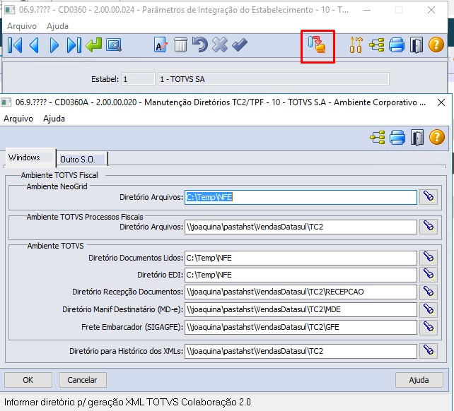The image size is (454, 411).
Task: Click the confirm checkmark icon
Action: click(x=240, y=44)
